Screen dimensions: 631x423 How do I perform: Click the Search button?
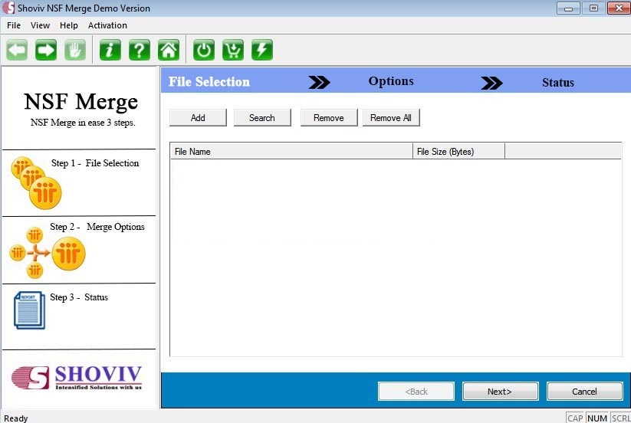(262, 118)
